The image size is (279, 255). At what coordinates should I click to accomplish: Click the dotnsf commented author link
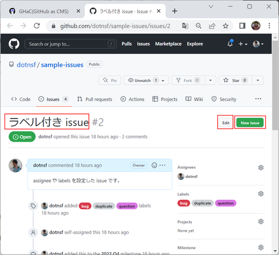40,165
